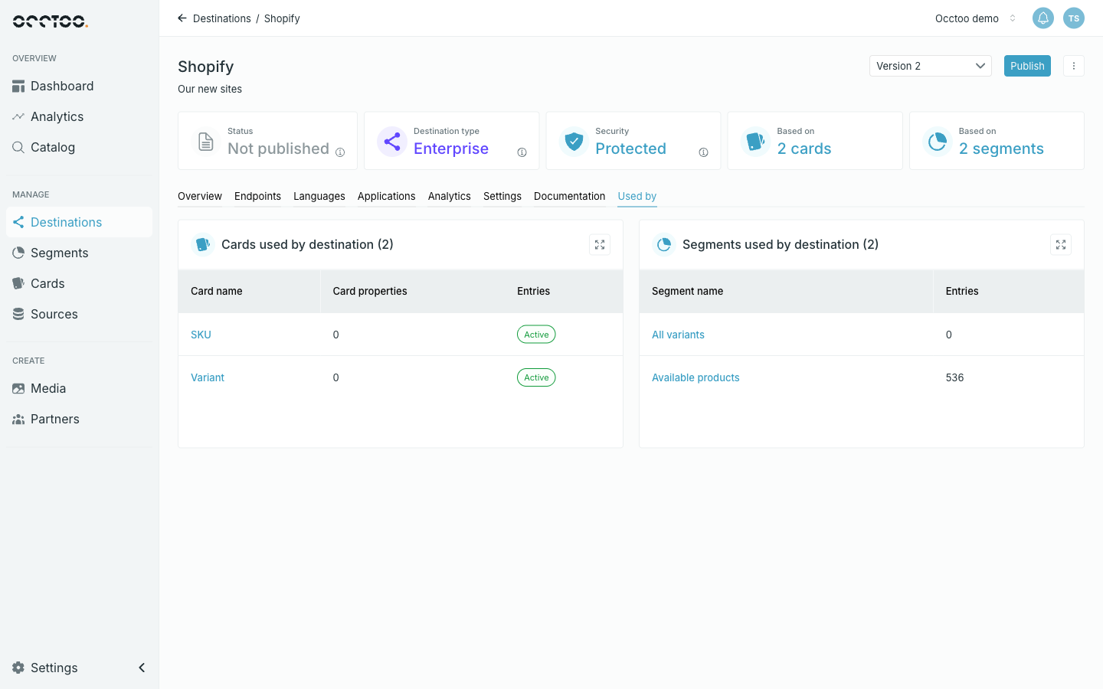Click the Active badge in SKU row

[536, 335]
